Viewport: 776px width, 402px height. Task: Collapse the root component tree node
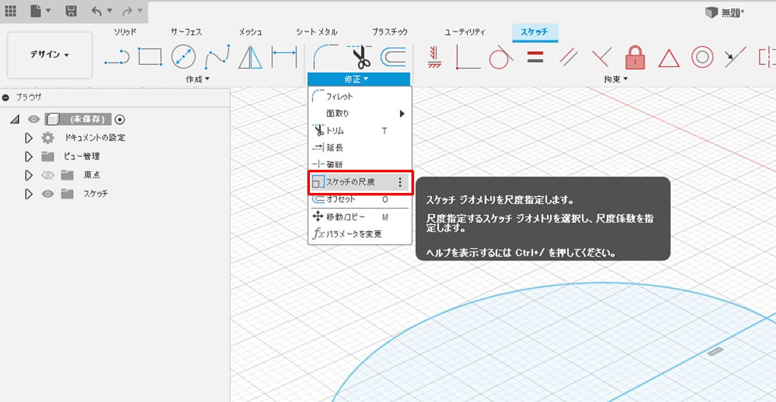pyautogui.click(x=15, y=119)
